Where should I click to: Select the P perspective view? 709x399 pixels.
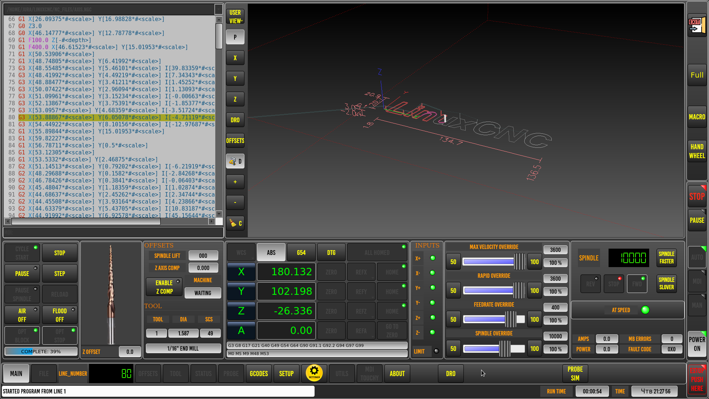[x=235, y=37]
